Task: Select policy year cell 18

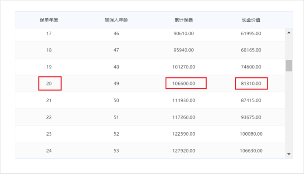Action: click(49, 50)
